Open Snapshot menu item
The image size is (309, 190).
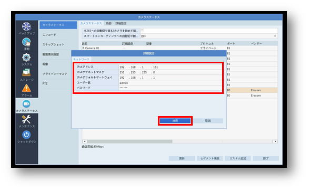point(53,44)
